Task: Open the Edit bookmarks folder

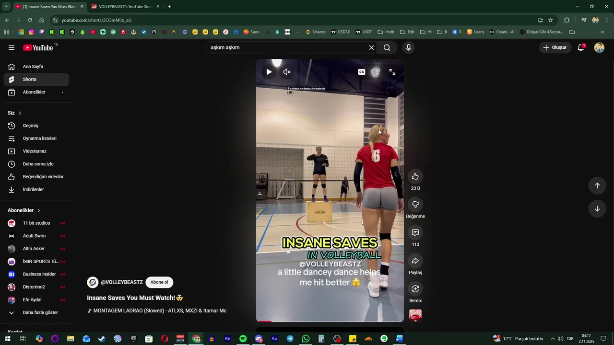Action: (x=407, y=32)
